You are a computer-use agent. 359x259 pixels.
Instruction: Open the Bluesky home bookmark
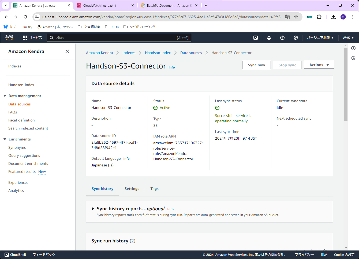point(18,27)
